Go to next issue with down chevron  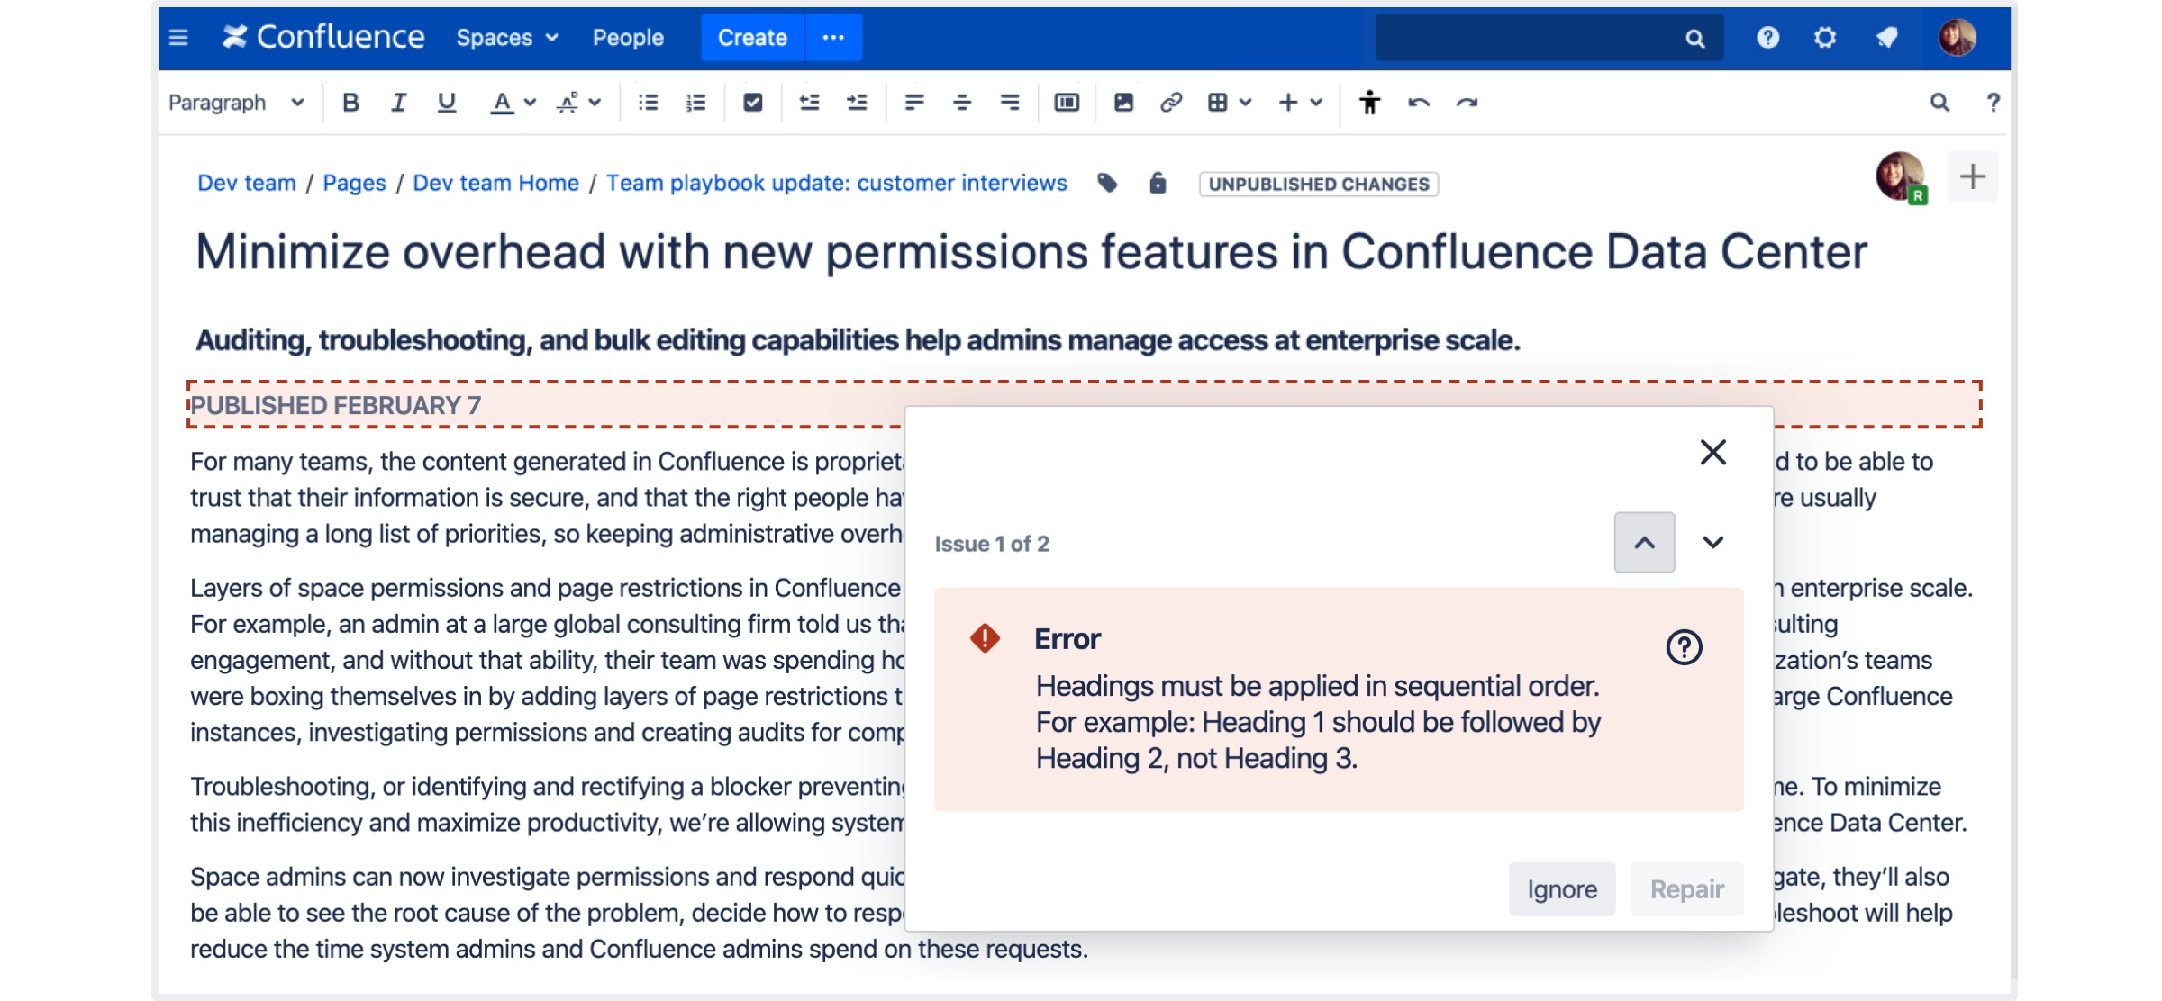click(x=1712, y=543)
